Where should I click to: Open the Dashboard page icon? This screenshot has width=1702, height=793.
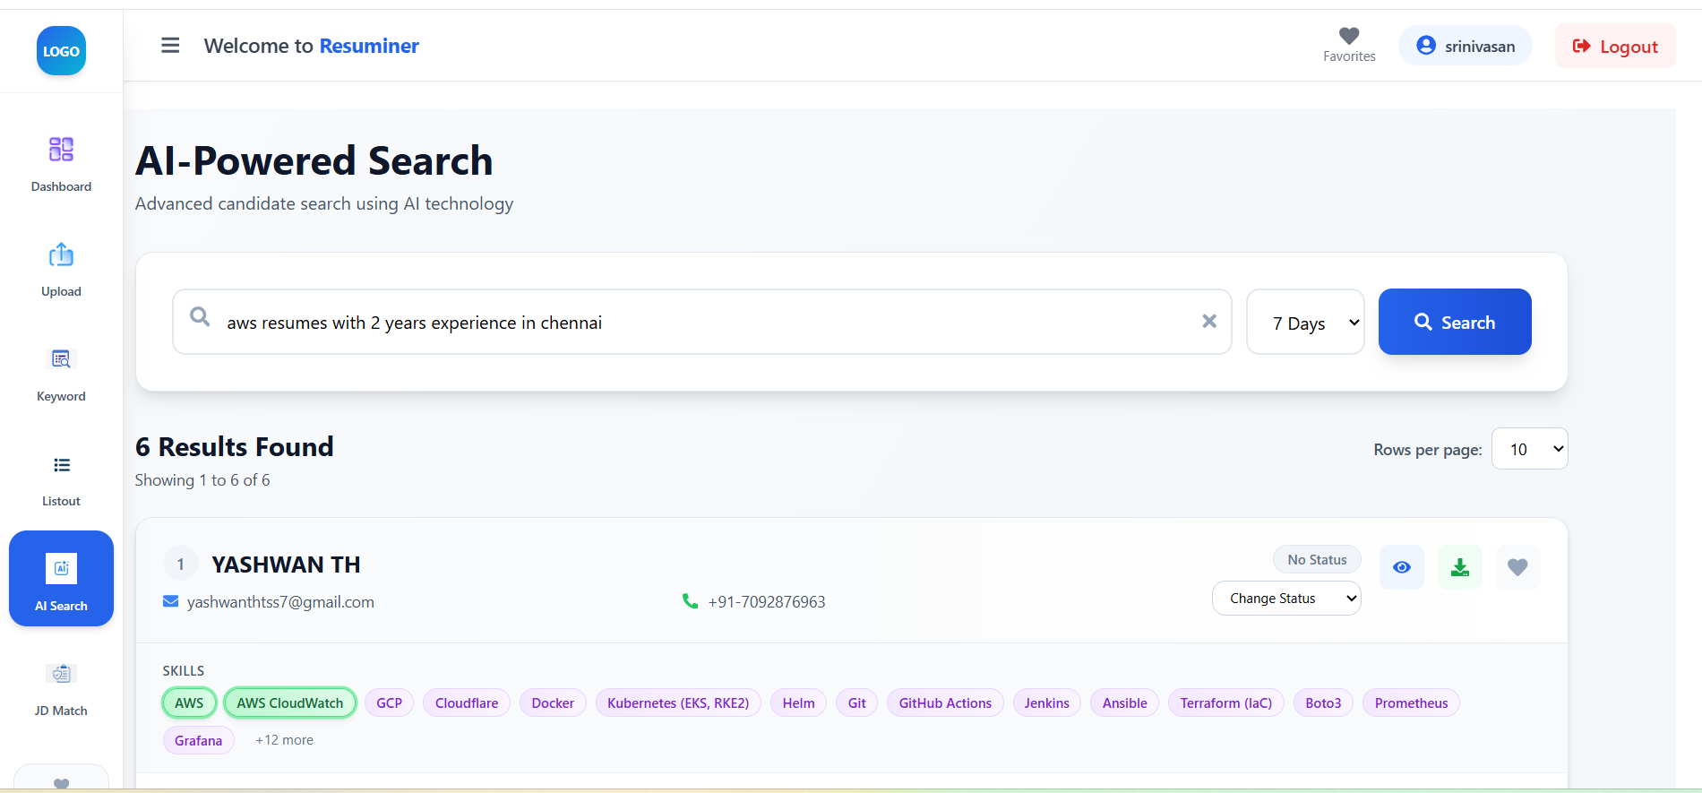point(61,149)
